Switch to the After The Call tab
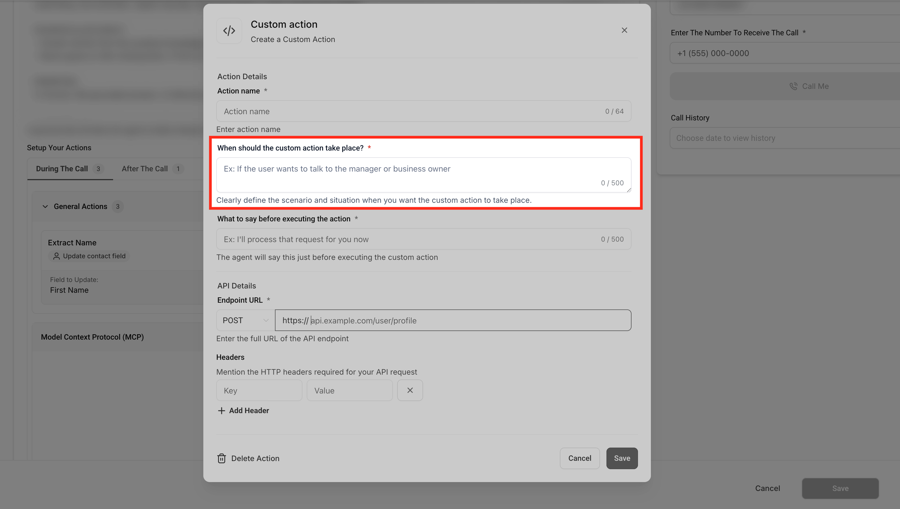Screen dimensions: 900x509 click(x=145, y=169)
